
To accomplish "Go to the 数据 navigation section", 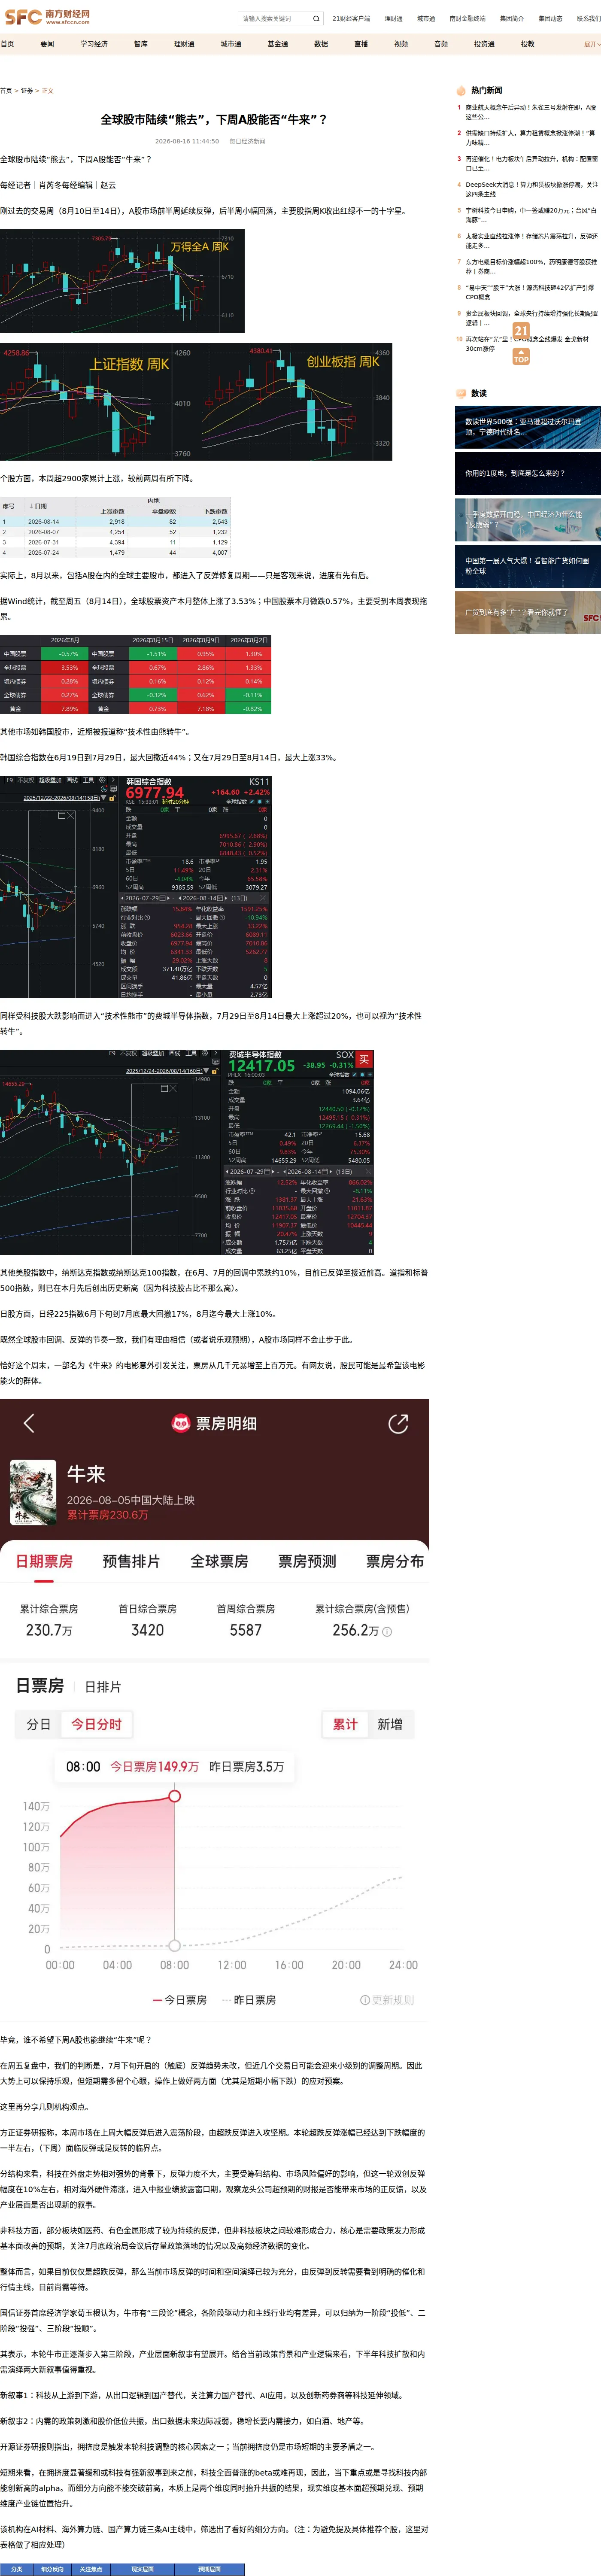I will [x=321, y=44].
